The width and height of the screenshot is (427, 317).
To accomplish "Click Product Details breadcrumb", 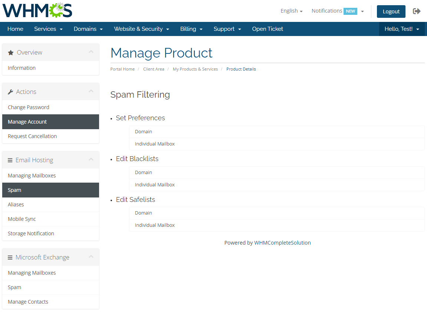I will click(x=241, y=69).
